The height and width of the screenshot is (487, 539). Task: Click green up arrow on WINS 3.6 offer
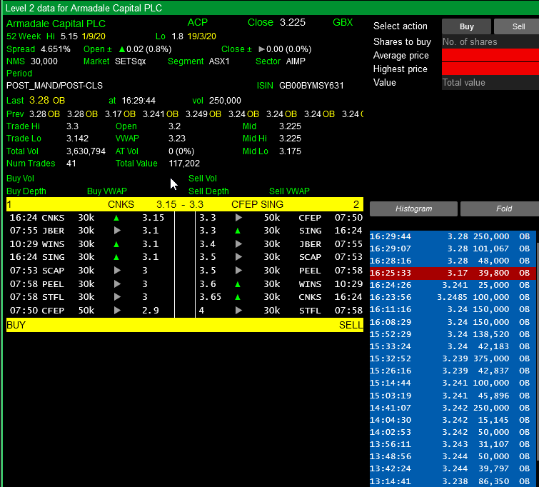[x=238, y=284]
